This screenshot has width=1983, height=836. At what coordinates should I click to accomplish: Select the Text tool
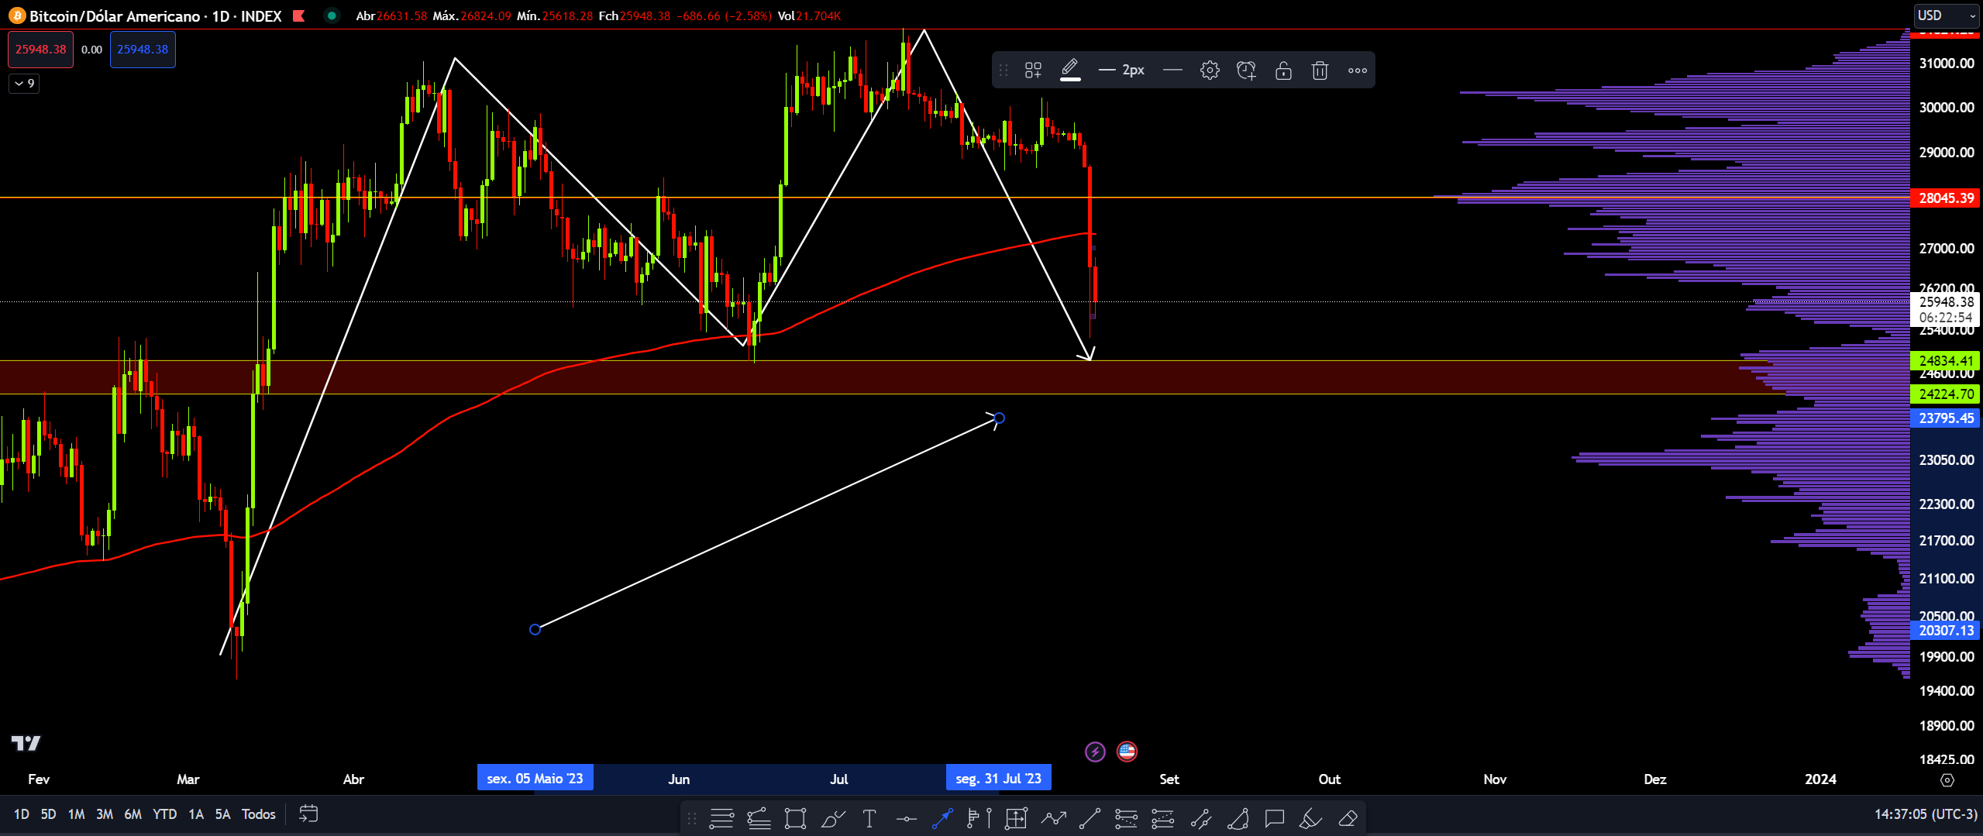coord(869,818)
